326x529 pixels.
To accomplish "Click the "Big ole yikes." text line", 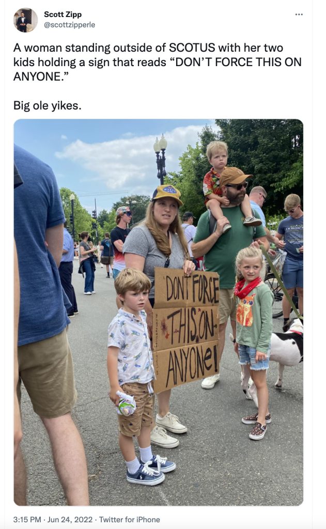I will coord(47,105).
